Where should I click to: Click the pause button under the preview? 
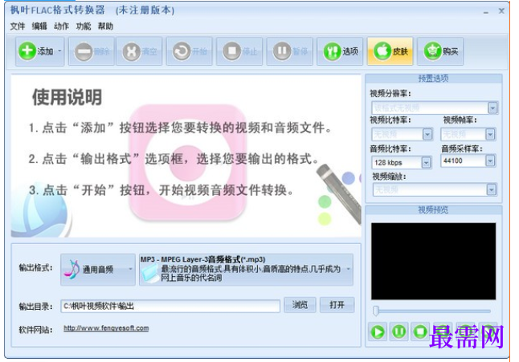399,331
